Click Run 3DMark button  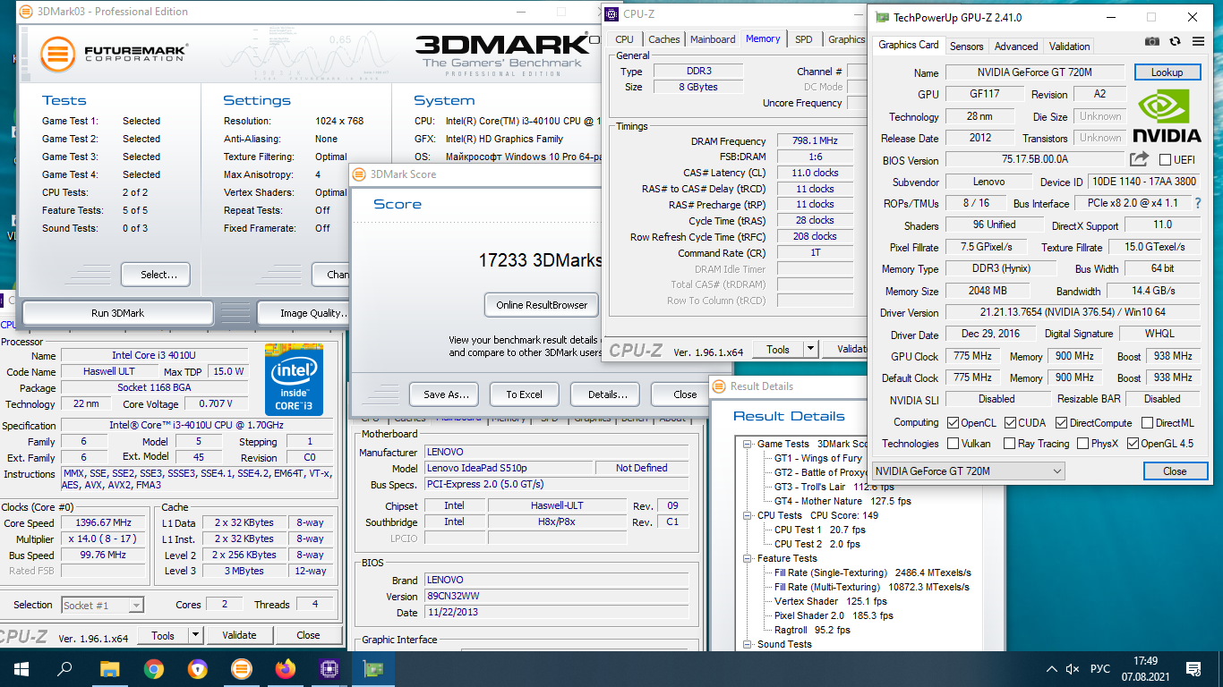click(x=117, y=313)
